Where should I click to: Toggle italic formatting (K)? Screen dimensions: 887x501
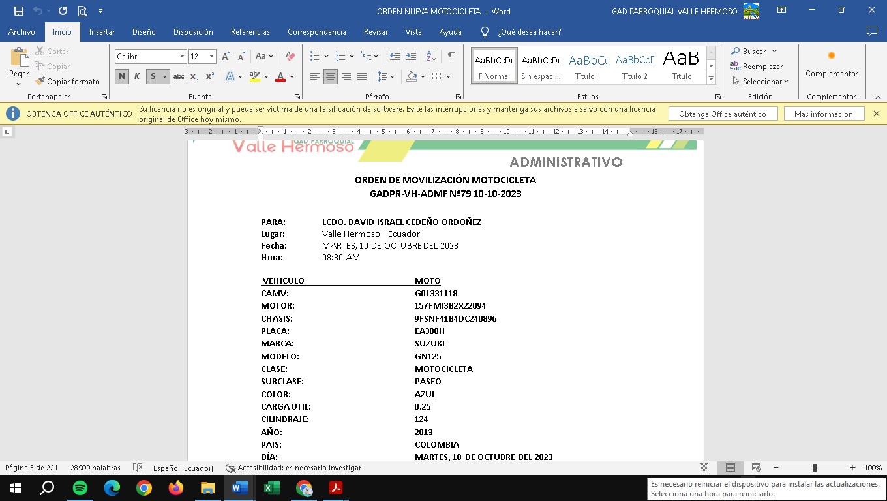click(x=137, y=76)
